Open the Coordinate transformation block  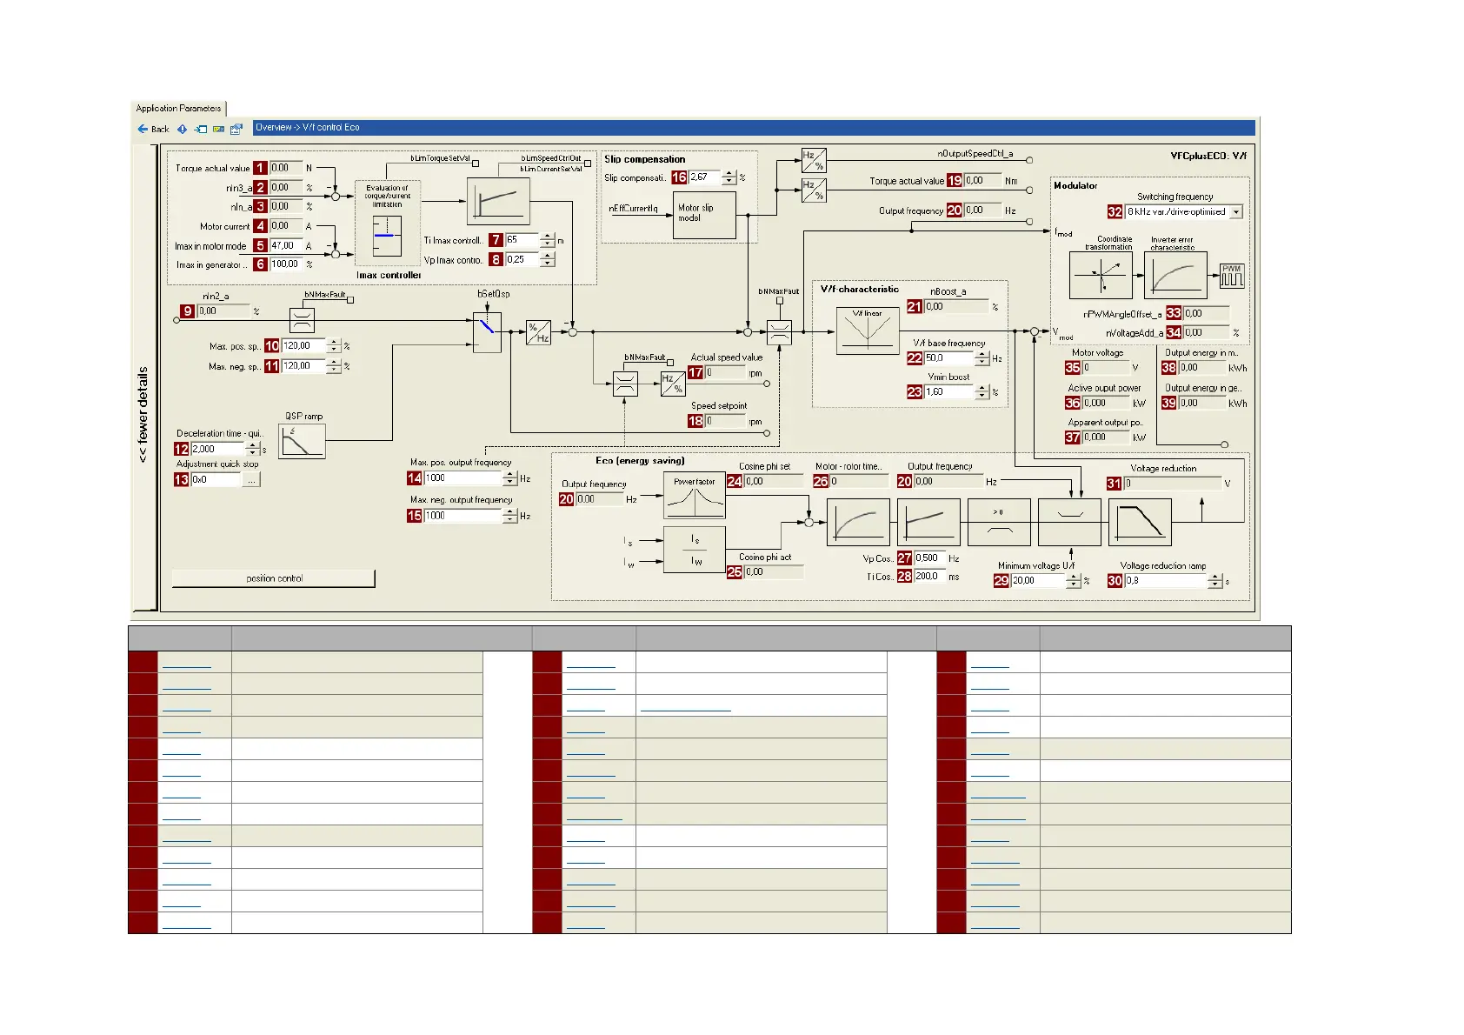pyautogui.click(x=1100, y=276)
